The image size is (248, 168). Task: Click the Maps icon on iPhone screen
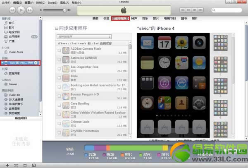[182, 63]
